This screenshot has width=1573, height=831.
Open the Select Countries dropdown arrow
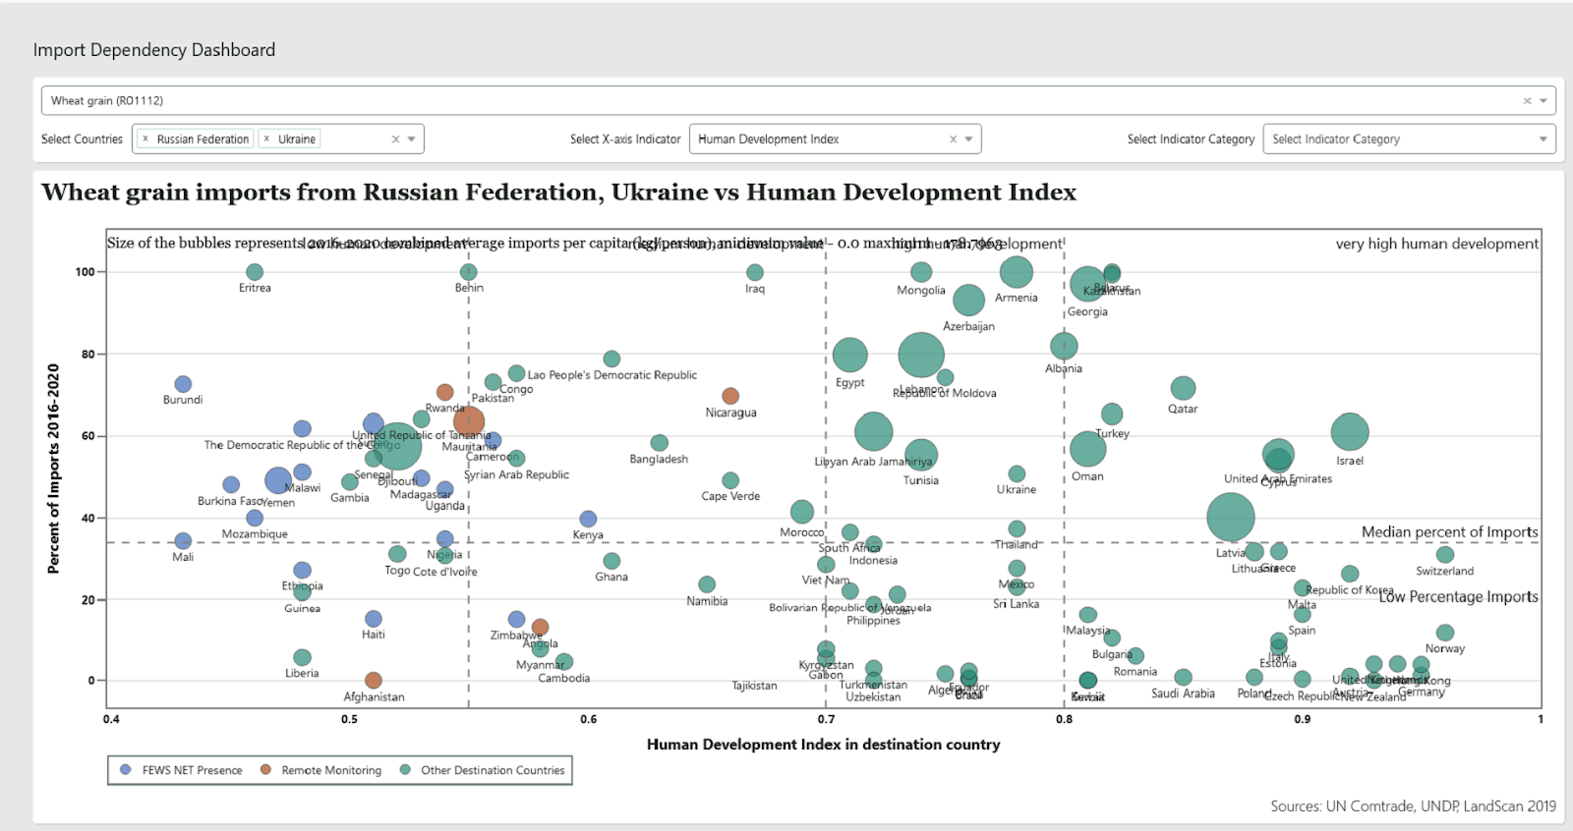click(x=412, y=139)
